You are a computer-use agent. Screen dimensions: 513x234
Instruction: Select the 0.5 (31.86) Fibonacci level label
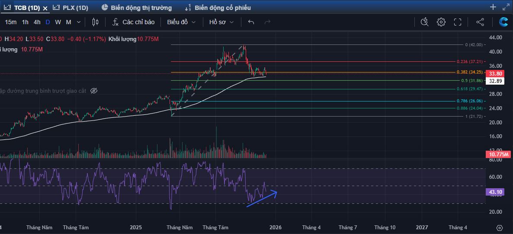(471, 81)
